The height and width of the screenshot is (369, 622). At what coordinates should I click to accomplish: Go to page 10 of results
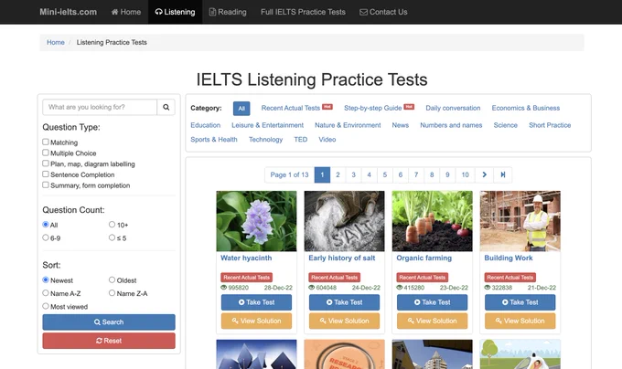pos(465,174)
